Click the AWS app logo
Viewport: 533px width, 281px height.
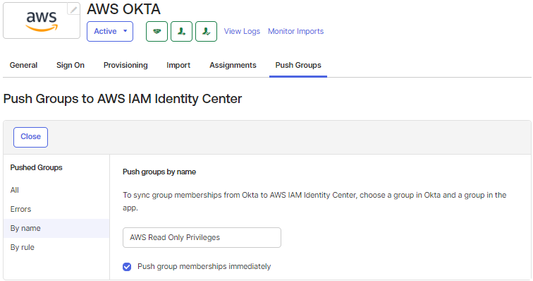42,20
